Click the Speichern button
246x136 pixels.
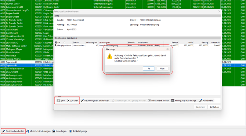(200, 107)
